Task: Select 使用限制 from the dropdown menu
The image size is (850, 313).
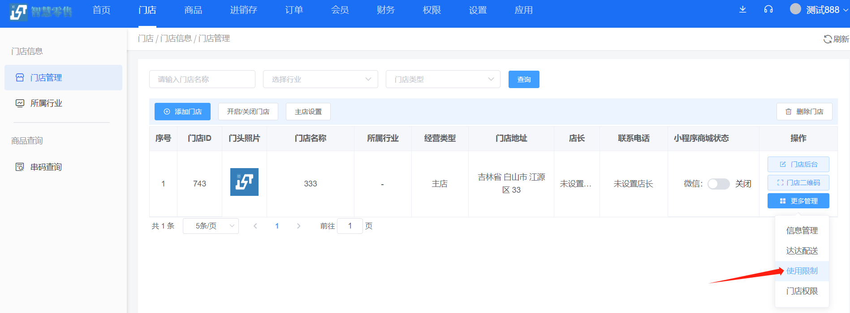Action: coord(802,271)
